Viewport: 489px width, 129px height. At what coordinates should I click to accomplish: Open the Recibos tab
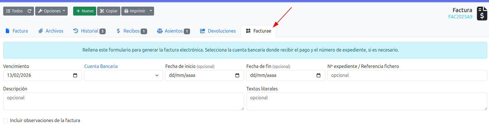[132, 31]
